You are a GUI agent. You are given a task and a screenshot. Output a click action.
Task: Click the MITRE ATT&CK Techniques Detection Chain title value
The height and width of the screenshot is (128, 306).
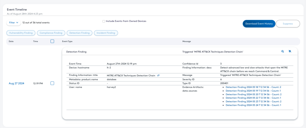pos(131,75)
